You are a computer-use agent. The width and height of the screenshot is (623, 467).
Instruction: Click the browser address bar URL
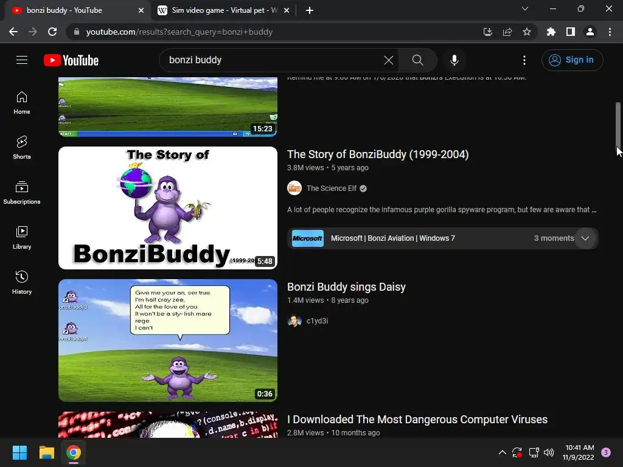click(x=179, y=32)
